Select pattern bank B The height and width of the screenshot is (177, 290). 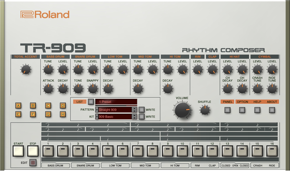(x=33, y=106)
